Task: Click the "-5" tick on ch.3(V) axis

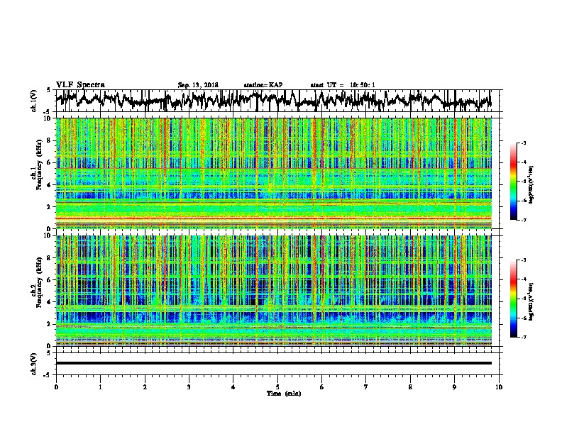Action: 48,375
